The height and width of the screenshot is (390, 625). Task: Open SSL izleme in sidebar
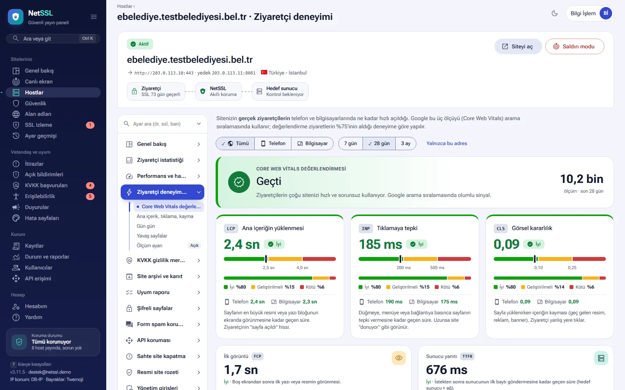[x=53, y=125]
